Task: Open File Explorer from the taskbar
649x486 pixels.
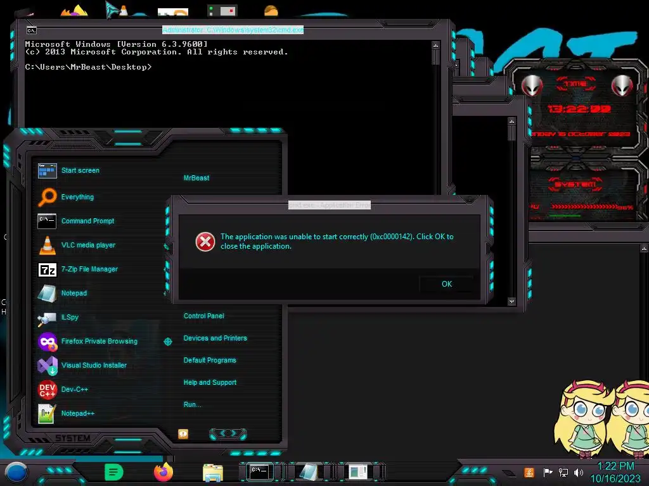Action: coord(213,473)
